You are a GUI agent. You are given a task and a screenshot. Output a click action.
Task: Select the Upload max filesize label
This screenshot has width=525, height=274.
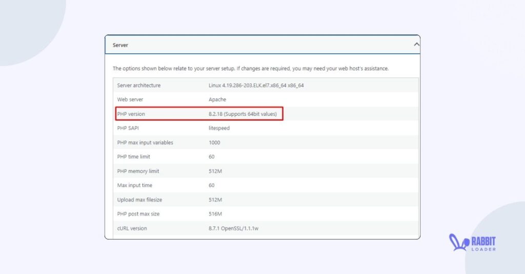coord(139,200)
